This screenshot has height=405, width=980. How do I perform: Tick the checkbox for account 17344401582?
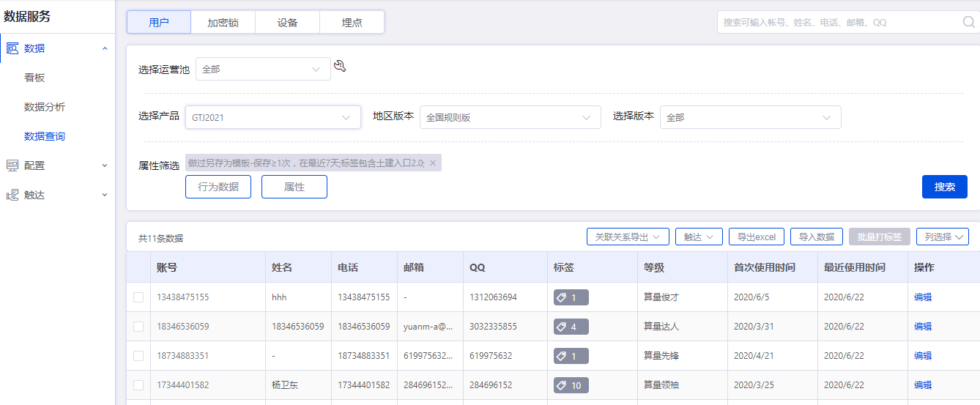coord(138,385)
